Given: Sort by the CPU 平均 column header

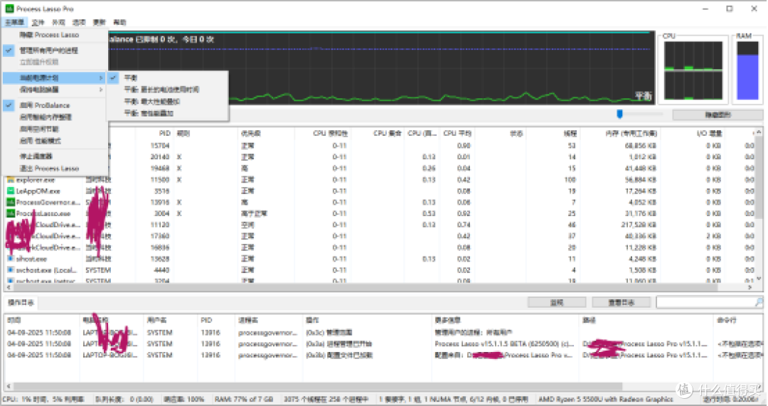Looking at the screenshot, I should pyautogui.click(x=457, y=133).
